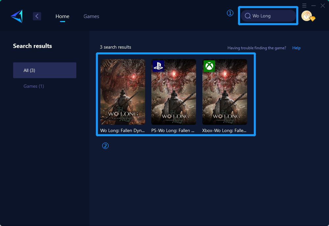
Task: Click the Xbox badge on Xbox-Wo Long
Action: (209, 66)
